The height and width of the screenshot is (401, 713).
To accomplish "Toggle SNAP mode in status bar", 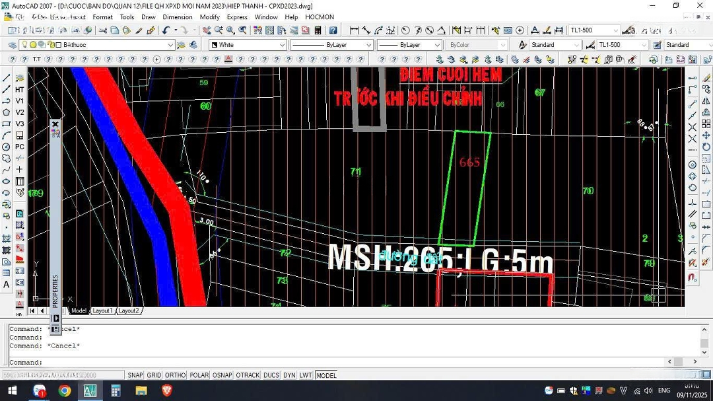I will click(135, 375).
